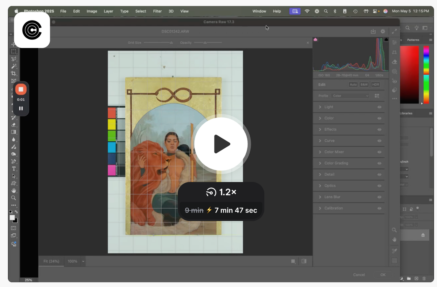Open the Masking tool panel
Image resolution: width=437 pixels, height=287 pixels.
point(394,71)
